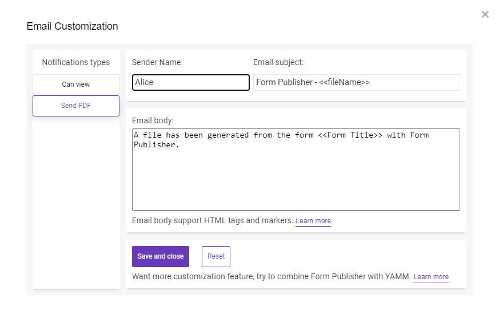
Task: Click the Save and close button
Action: 161,256
